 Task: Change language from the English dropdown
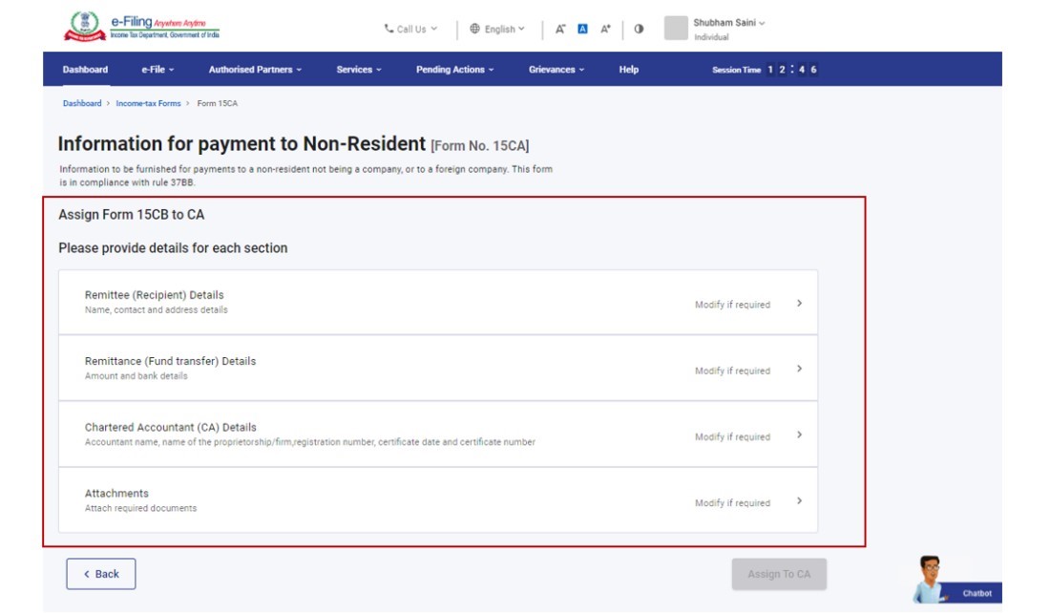tap(497, 29)
